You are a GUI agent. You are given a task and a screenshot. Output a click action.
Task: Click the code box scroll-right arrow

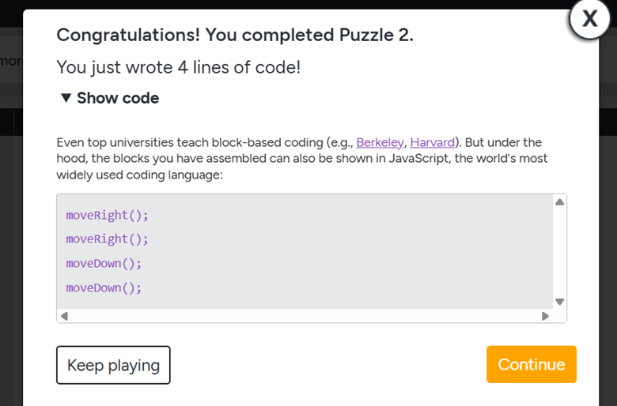coord(545,316)
